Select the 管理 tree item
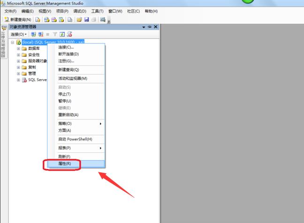Viewport: 304px width, 223px height. point(32,74)
